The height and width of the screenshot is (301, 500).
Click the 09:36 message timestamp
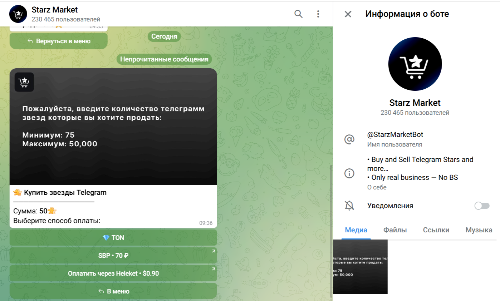pos(206,223)
